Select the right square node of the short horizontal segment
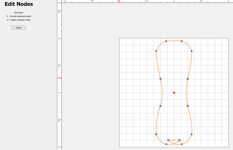233x150 pixels. pyautogui.click(x=180, y=140)
